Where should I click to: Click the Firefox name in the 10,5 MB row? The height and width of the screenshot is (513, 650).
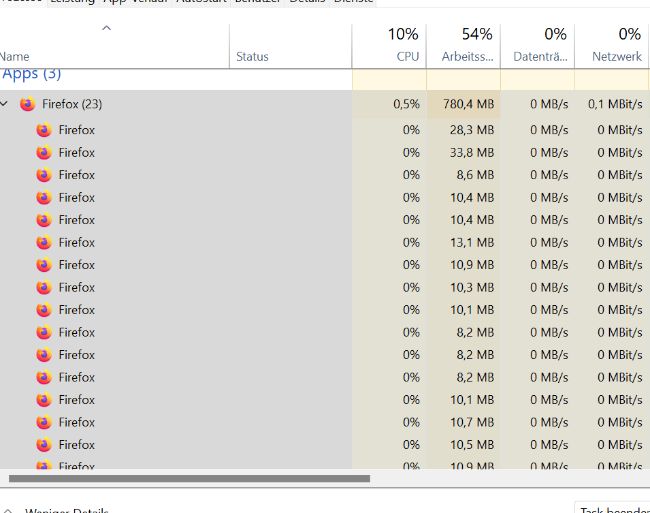(77, 444)
